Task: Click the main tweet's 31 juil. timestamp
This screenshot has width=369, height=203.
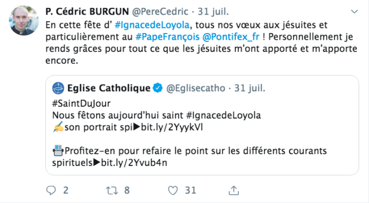Action: click(213, 12)
